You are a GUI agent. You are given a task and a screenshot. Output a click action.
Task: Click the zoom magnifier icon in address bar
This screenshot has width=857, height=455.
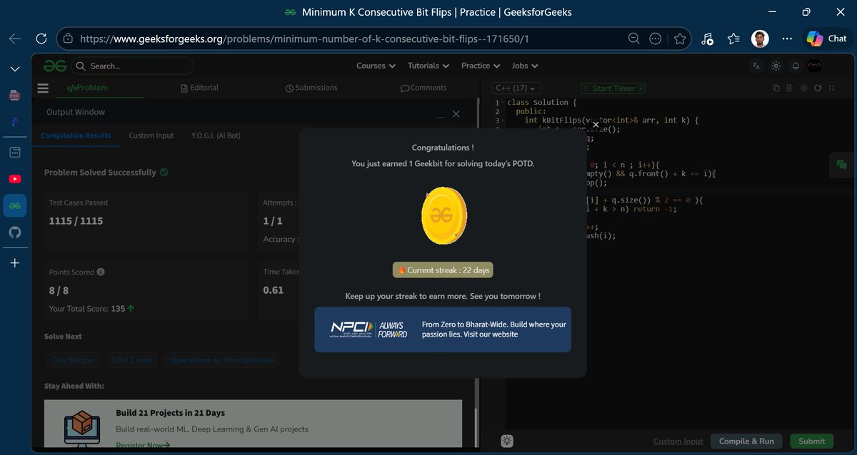tap(633, 39)
